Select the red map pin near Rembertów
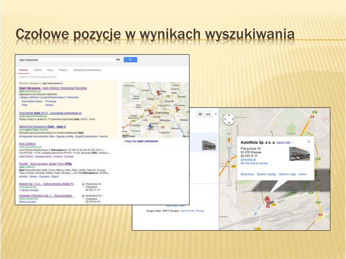Viewport: 346px width, 259px height. [176, 109]
